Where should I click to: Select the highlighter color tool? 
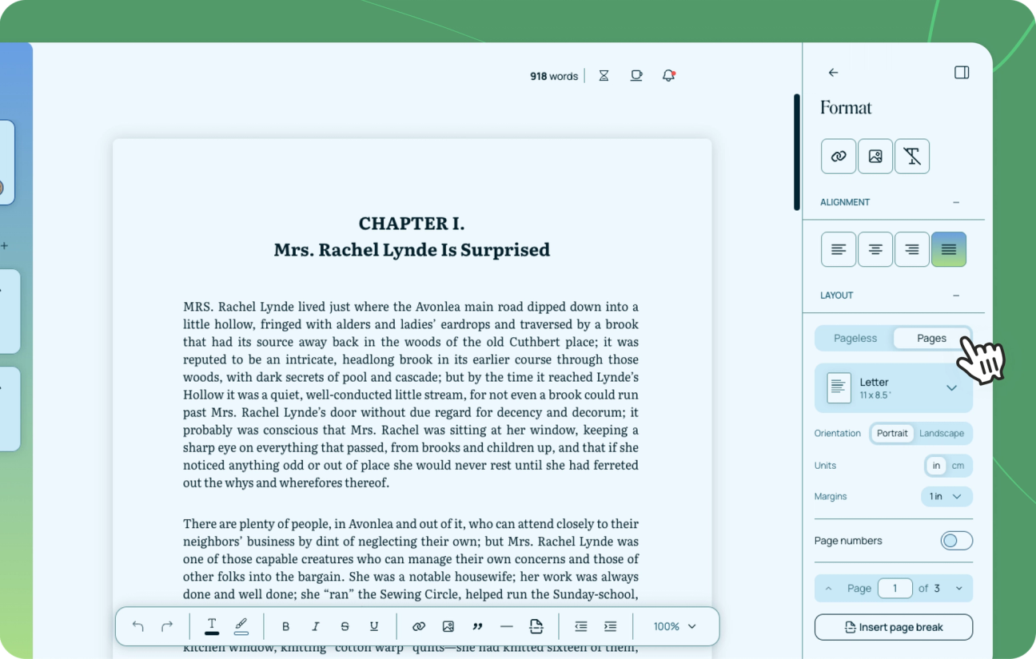[241, 627]
